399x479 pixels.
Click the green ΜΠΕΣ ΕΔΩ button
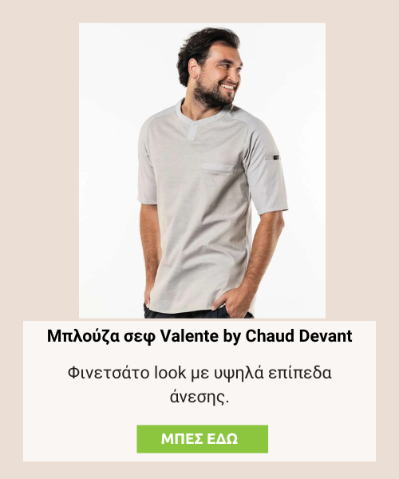click(x=202, y=438)
